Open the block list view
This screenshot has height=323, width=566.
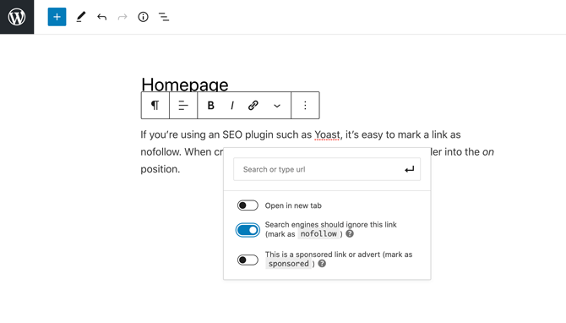tap(164, 17)
